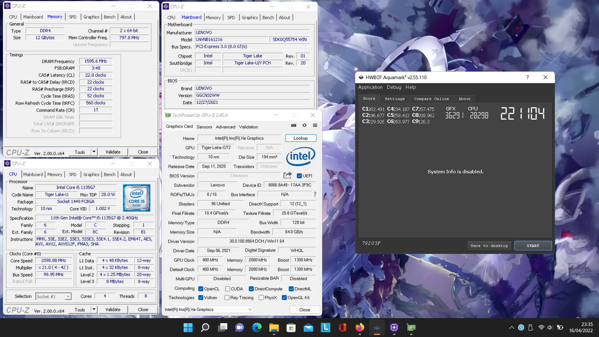Toggle the Ray Tracing checkbox

(x=227, y=298)
